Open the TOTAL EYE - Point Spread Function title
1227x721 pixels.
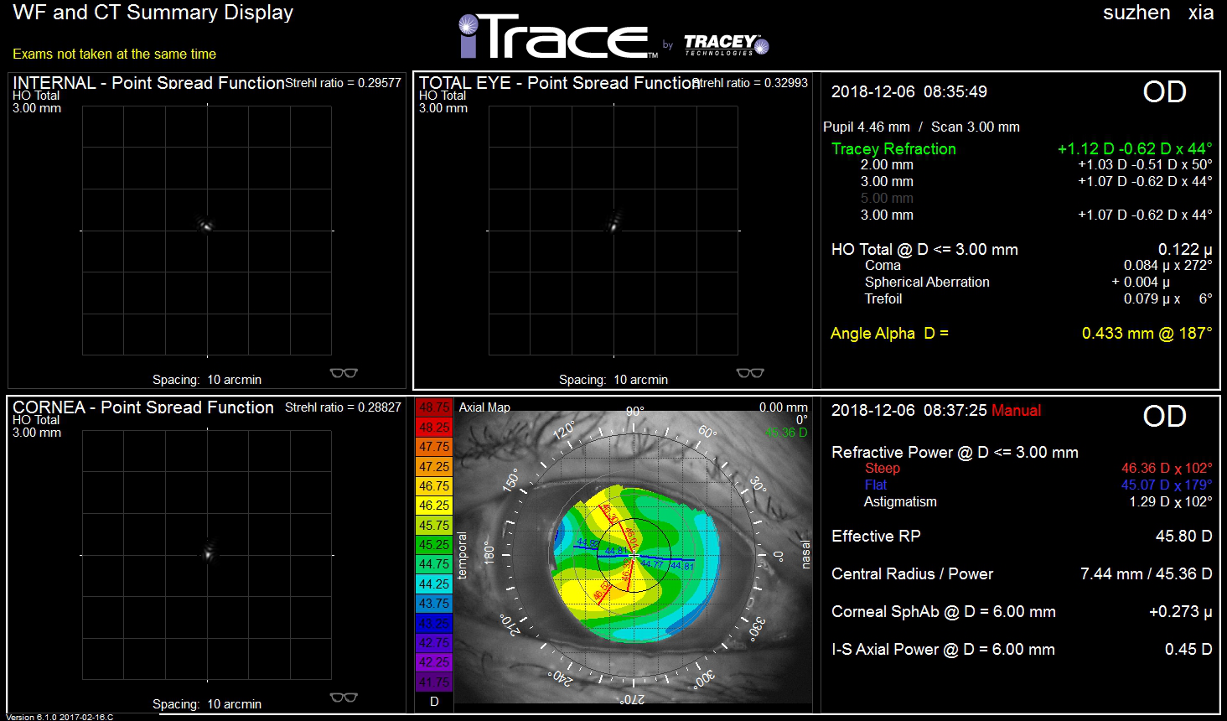pyautogui.click(x=559, y=83)
